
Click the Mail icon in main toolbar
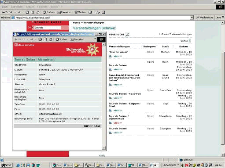click(x=96, y=12)
